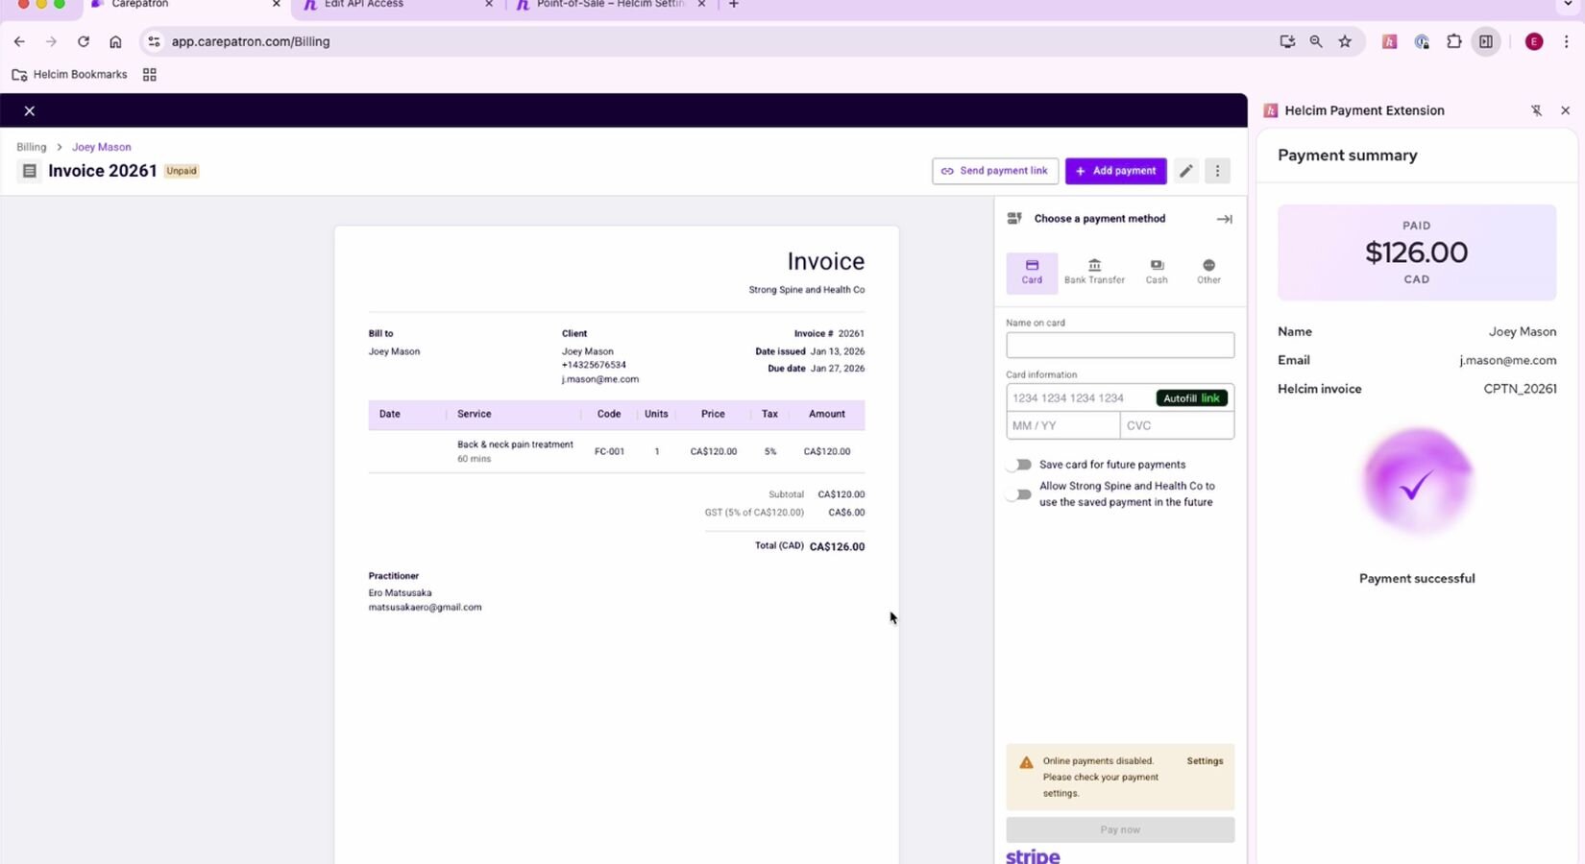Collapse the payment method panel arrow
This screenshot has width=1585, height=864.
(x=1224, y=219)
